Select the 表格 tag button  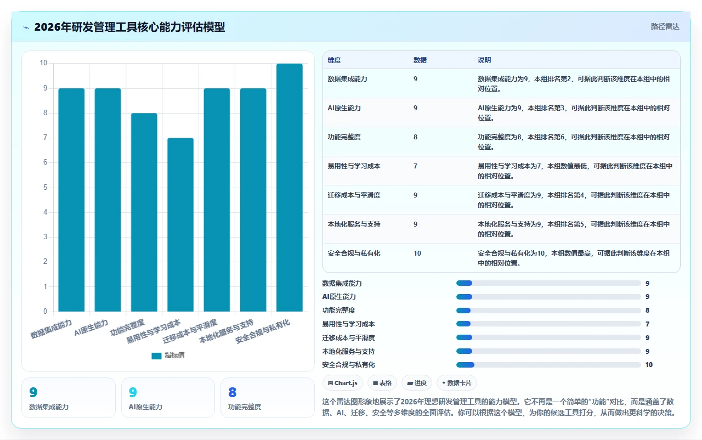382,383
